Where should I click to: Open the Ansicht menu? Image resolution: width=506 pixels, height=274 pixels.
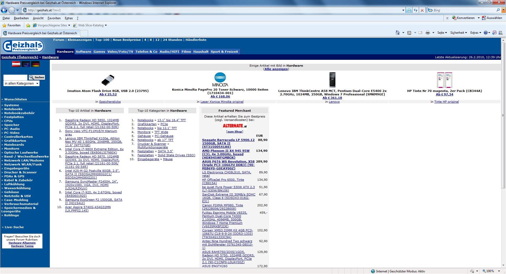(x=38, y=18)
